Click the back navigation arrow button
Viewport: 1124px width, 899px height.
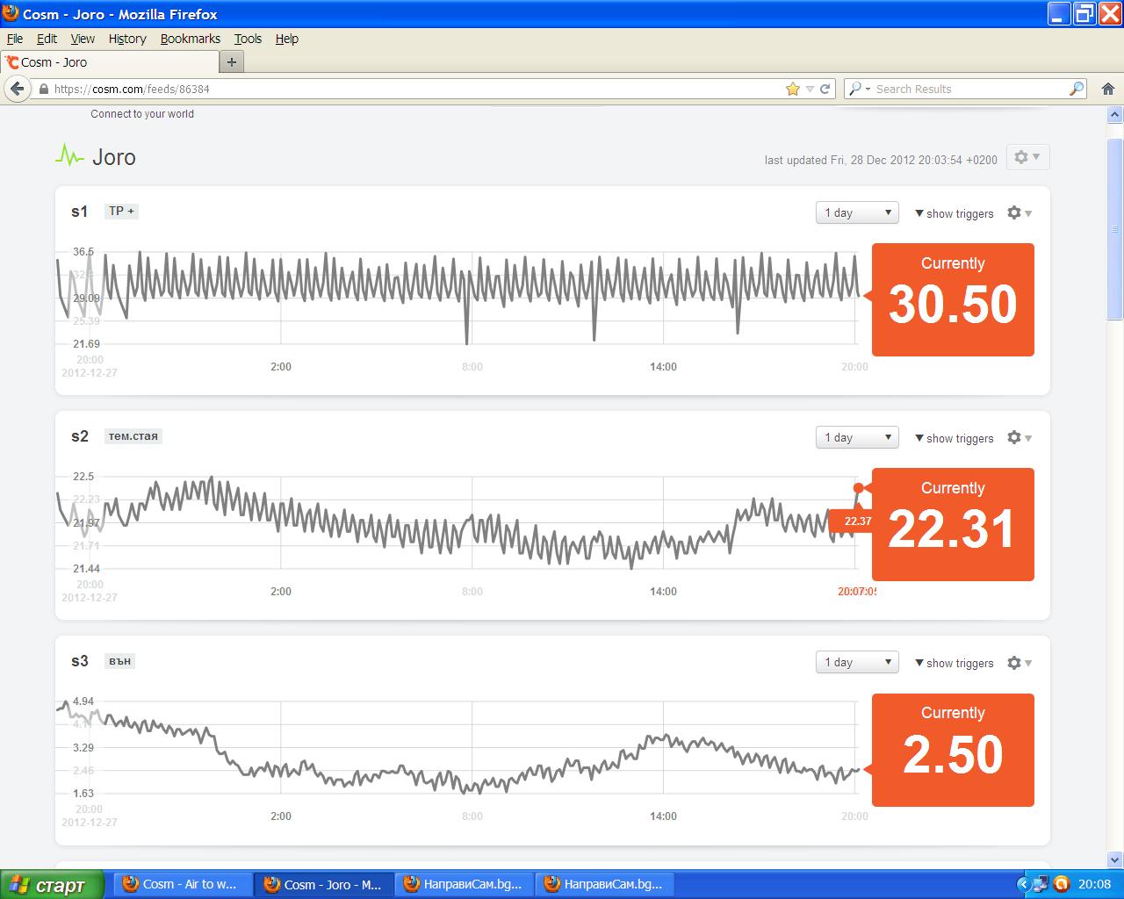[x=16, y=89]
